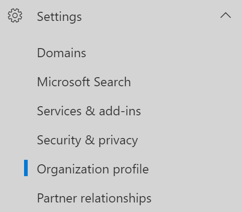Click the Settings gear icon
The height and width of the screenshot is (212, 242).
[x=15, y=15]
